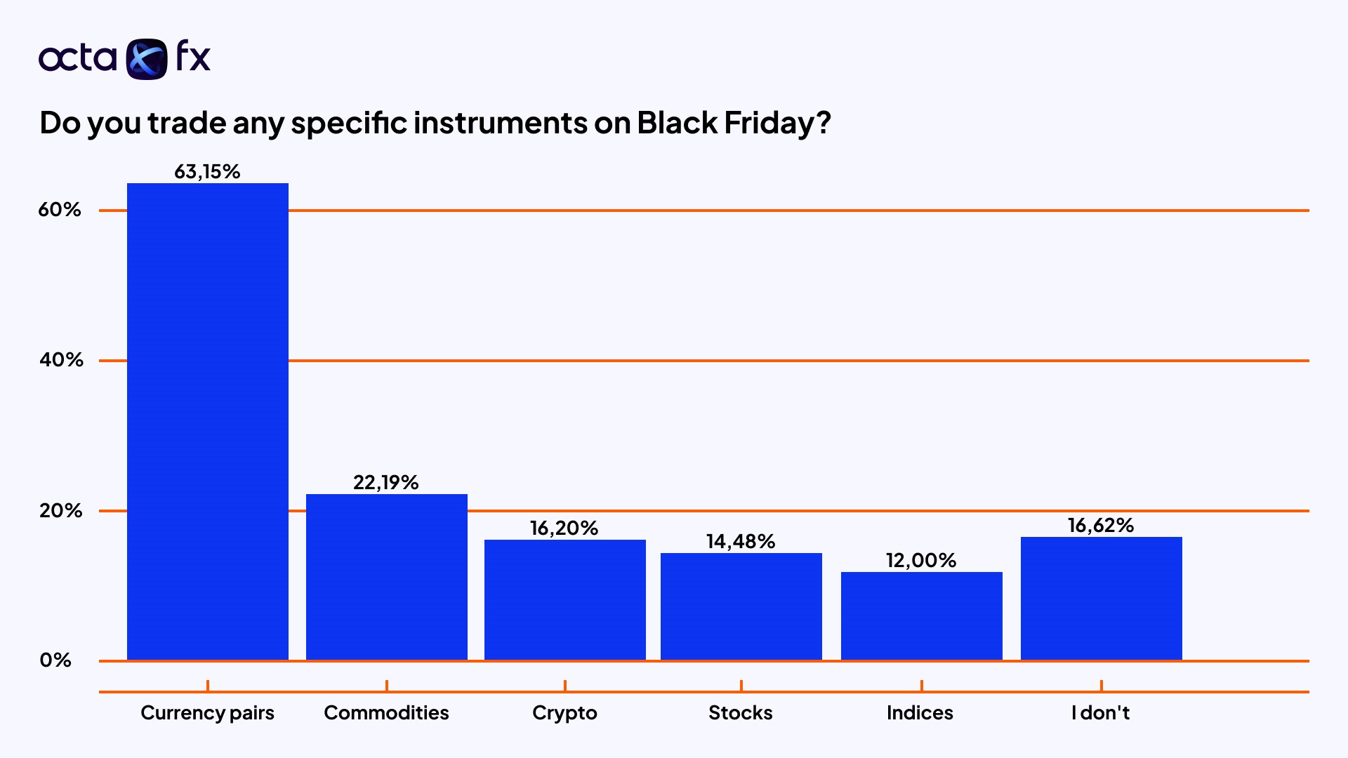Screen dimensions: 1348x758
Task: Select the Currency pairs bar
Action: tap(208, 421)
